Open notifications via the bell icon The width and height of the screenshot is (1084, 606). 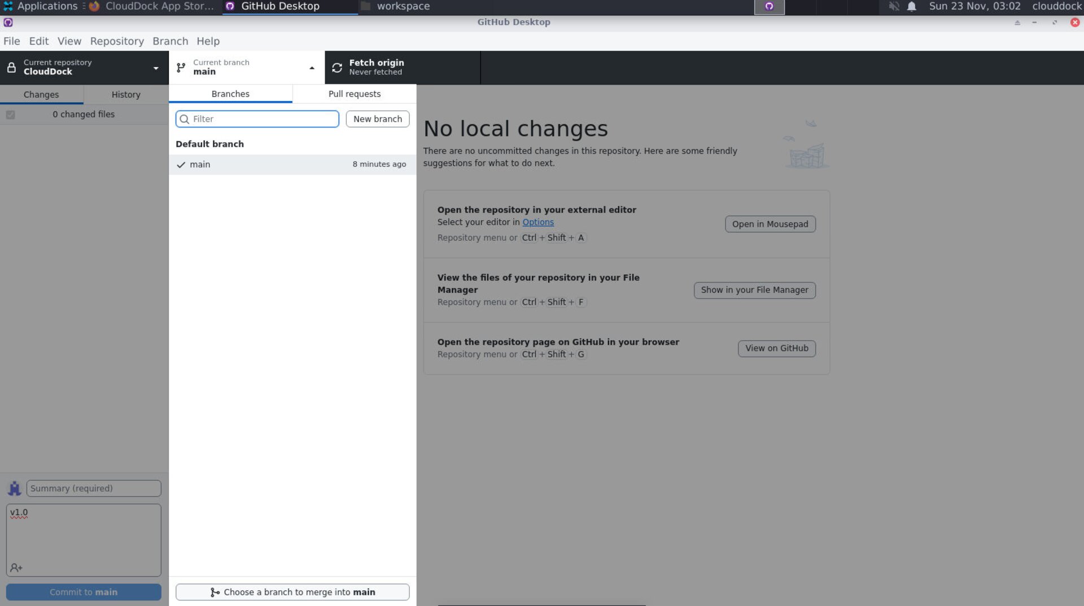click(x=911, y=6)
